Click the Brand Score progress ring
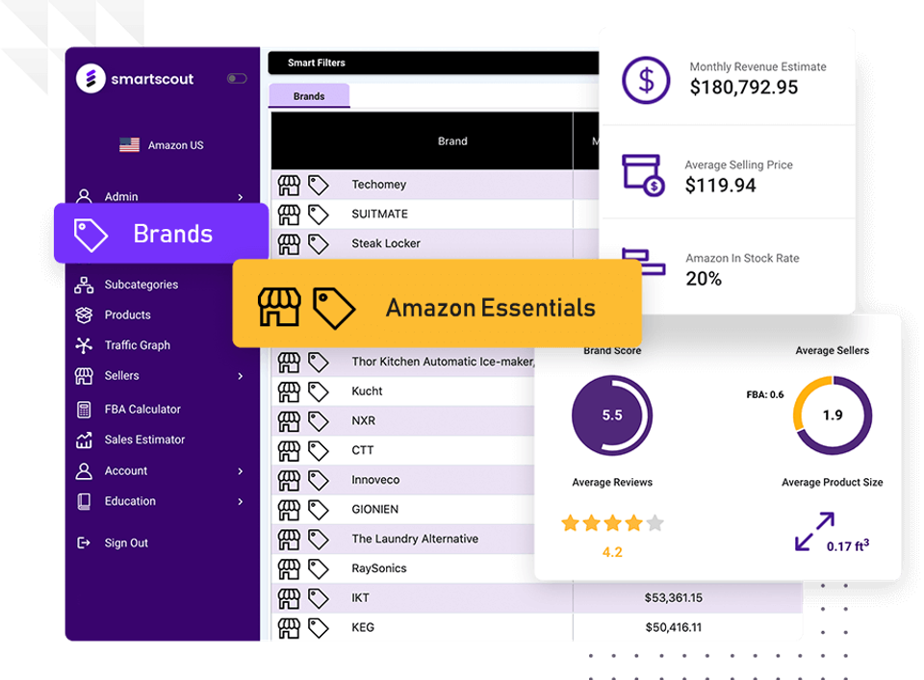 coord(612,413)
